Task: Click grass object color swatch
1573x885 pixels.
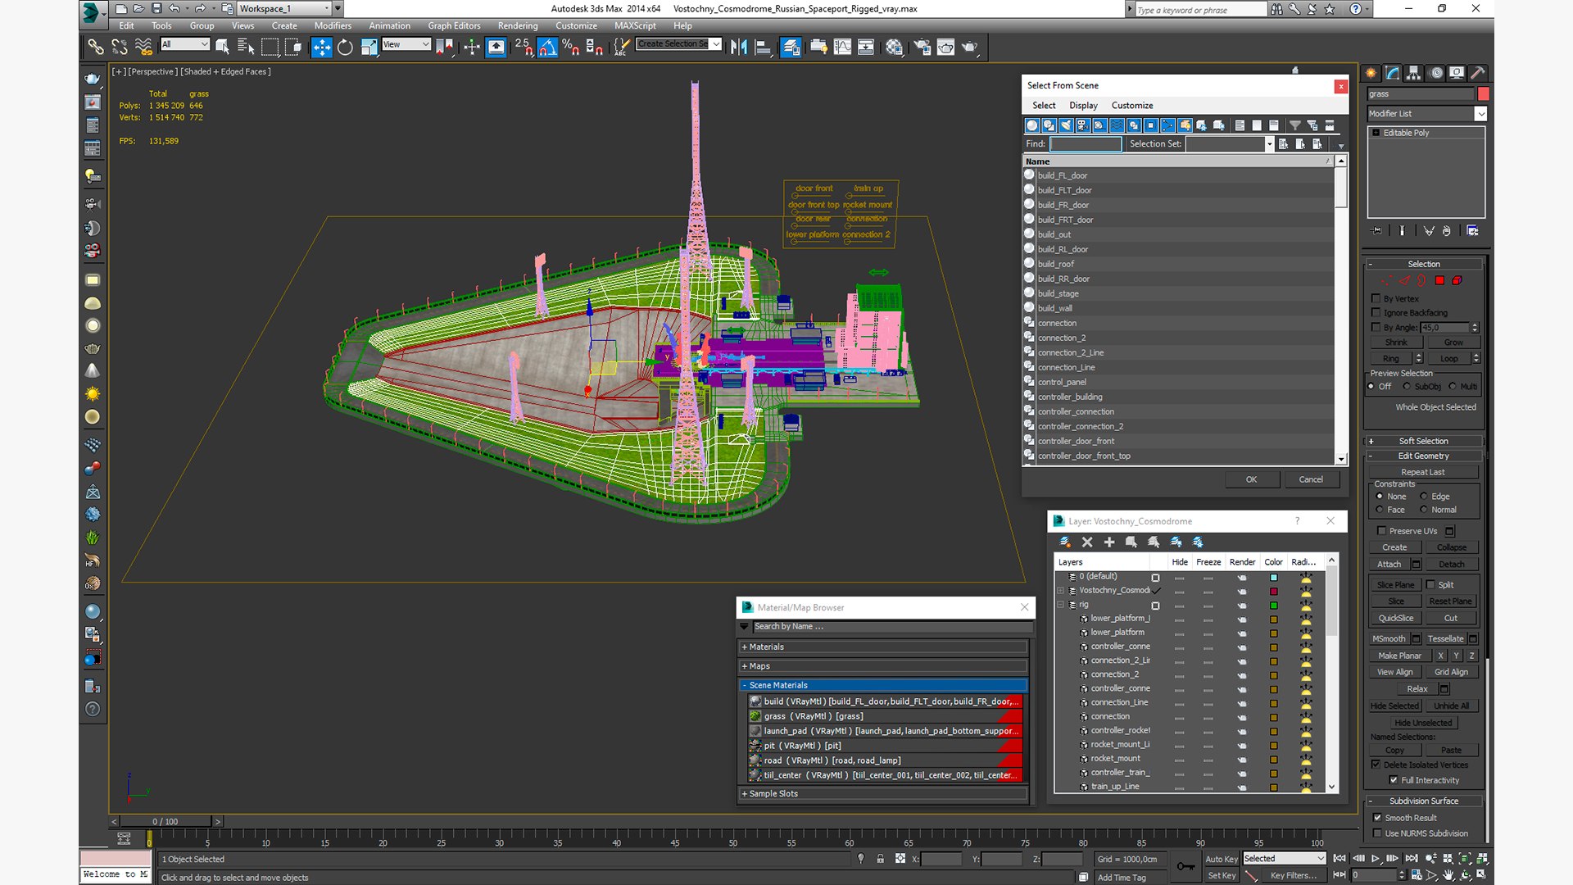Action: coord(1483,94)
